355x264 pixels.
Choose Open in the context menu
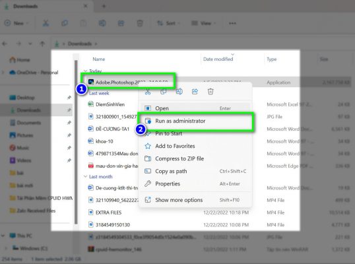pos(195,108)
